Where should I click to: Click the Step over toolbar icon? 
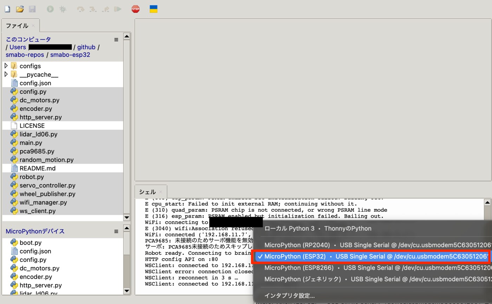(x=81, y=9)
